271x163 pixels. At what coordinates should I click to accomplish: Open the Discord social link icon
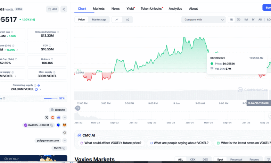pos(59,118)
